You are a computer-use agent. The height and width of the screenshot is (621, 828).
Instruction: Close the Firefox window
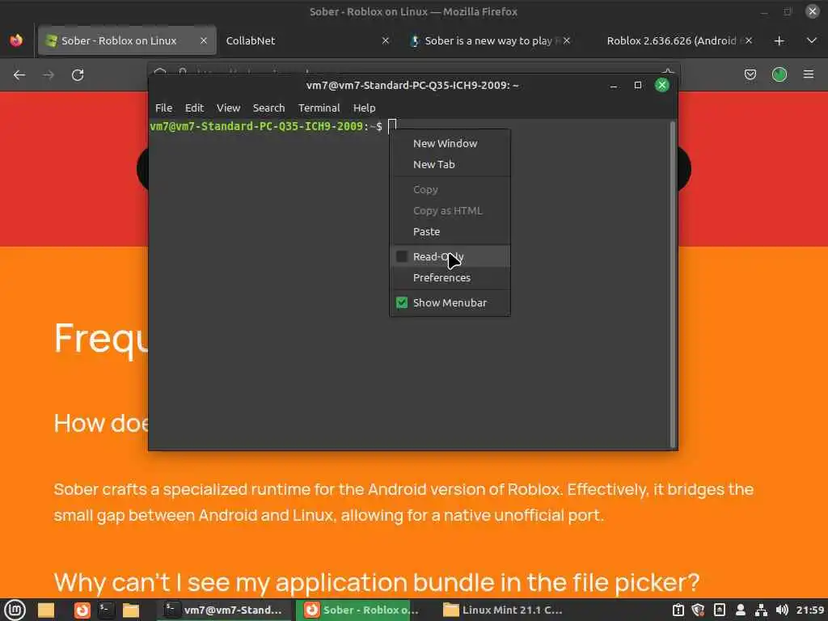(812, 11)
